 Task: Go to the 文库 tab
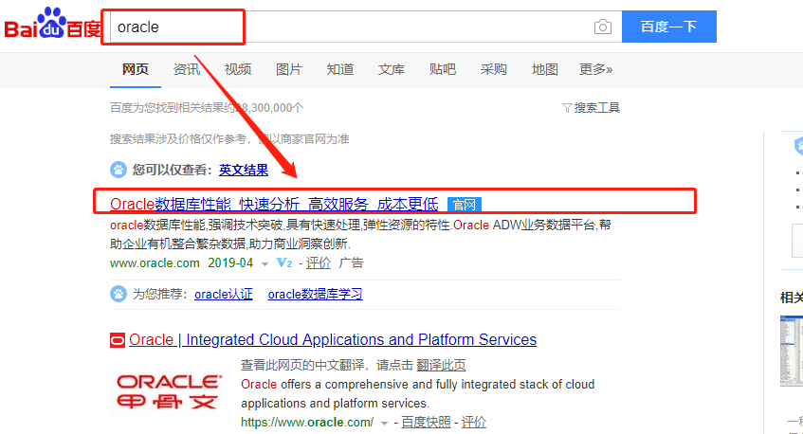tap(392, 69)
